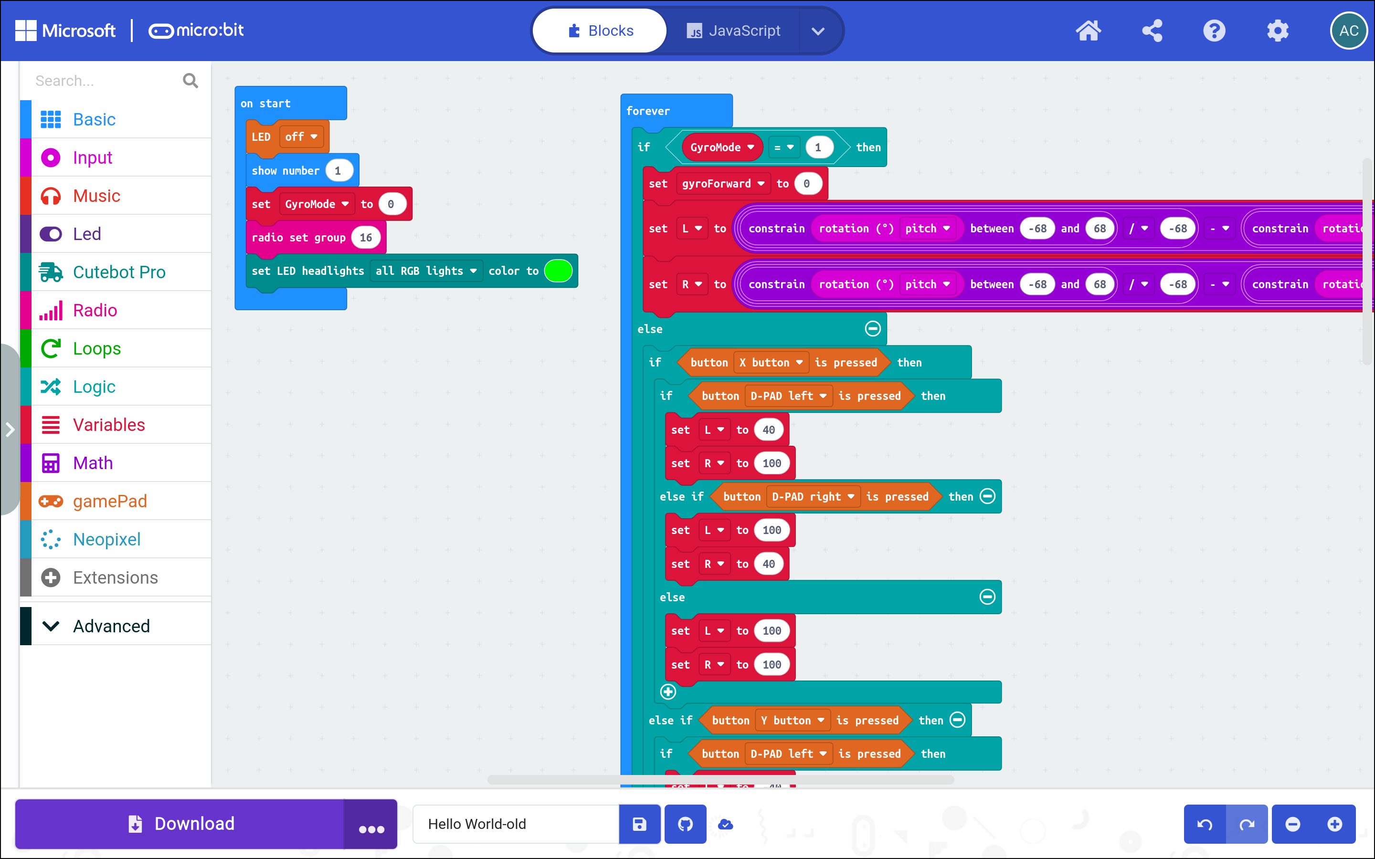Click the Download button

point(180,824)
